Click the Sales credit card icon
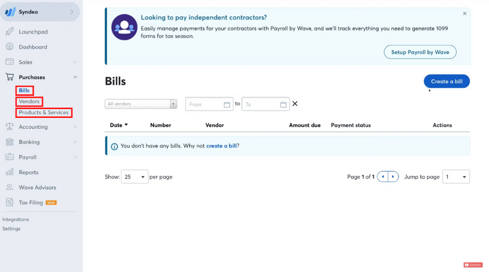 point(10,62)
